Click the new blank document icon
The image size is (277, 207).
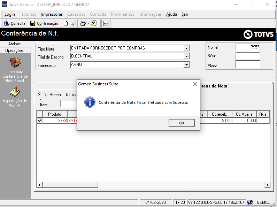(x=66, y=23)
